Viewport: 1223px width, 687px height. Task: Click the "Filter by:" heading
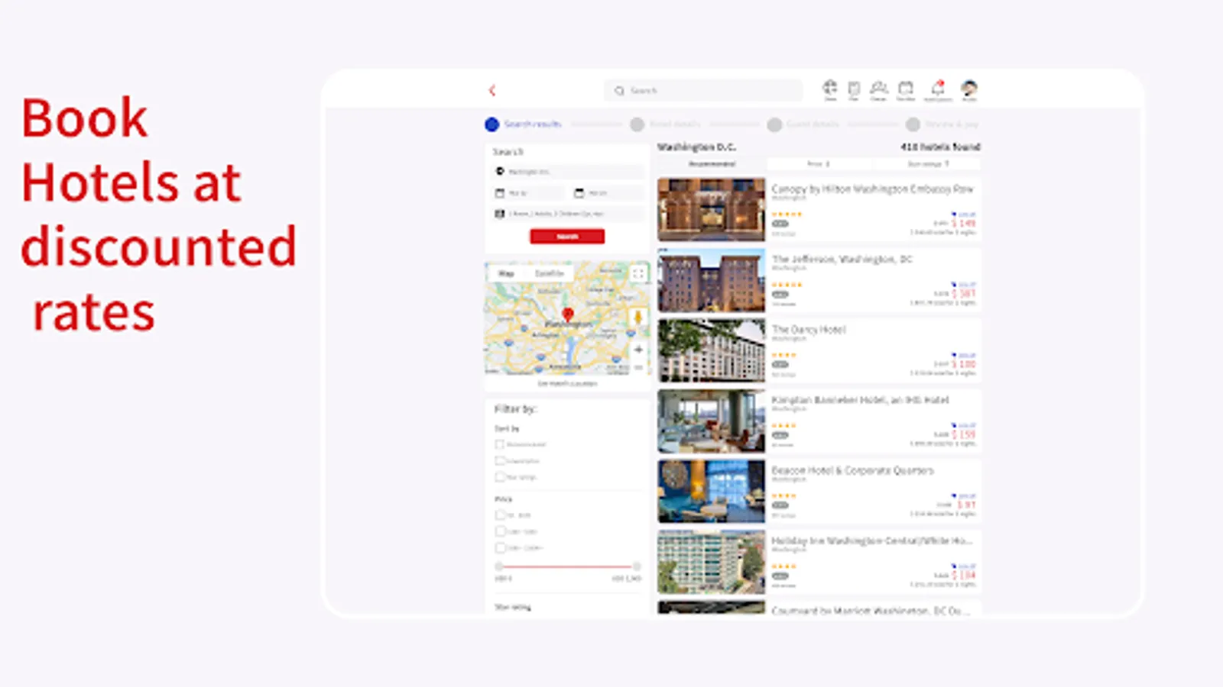pyautogui.click(x=515, y=409)
